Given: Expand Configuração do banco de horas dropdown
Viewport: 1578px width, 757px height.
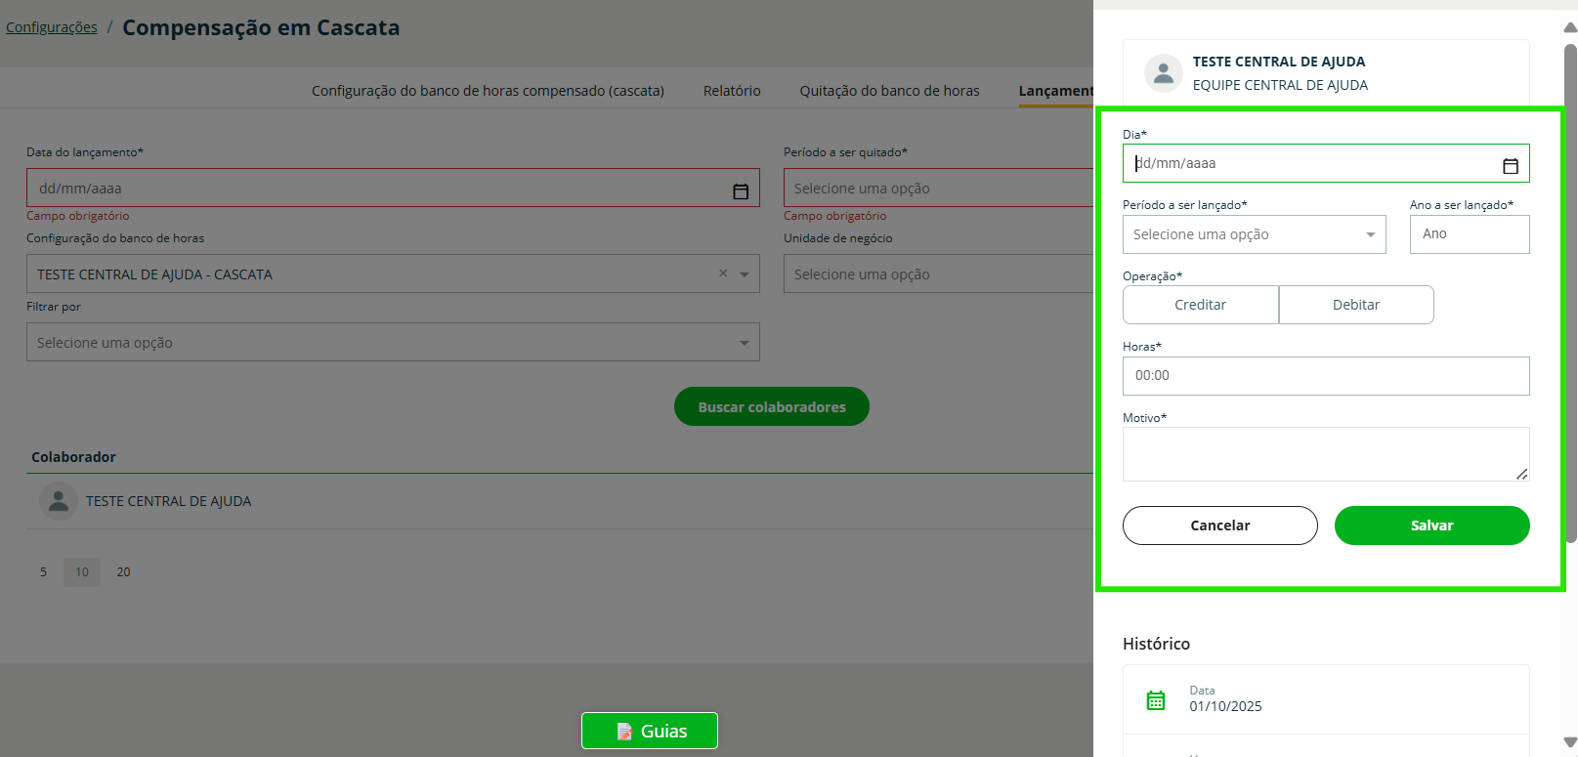Looking at the screenshot, I should point(745,274).
